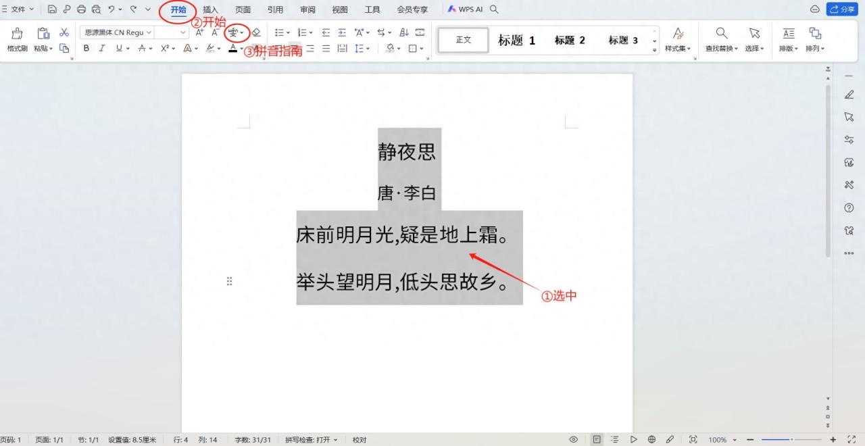This screenshot has width=865, height=446.
Task: Expand the bullet list dropdown
Action: point(288,32)
